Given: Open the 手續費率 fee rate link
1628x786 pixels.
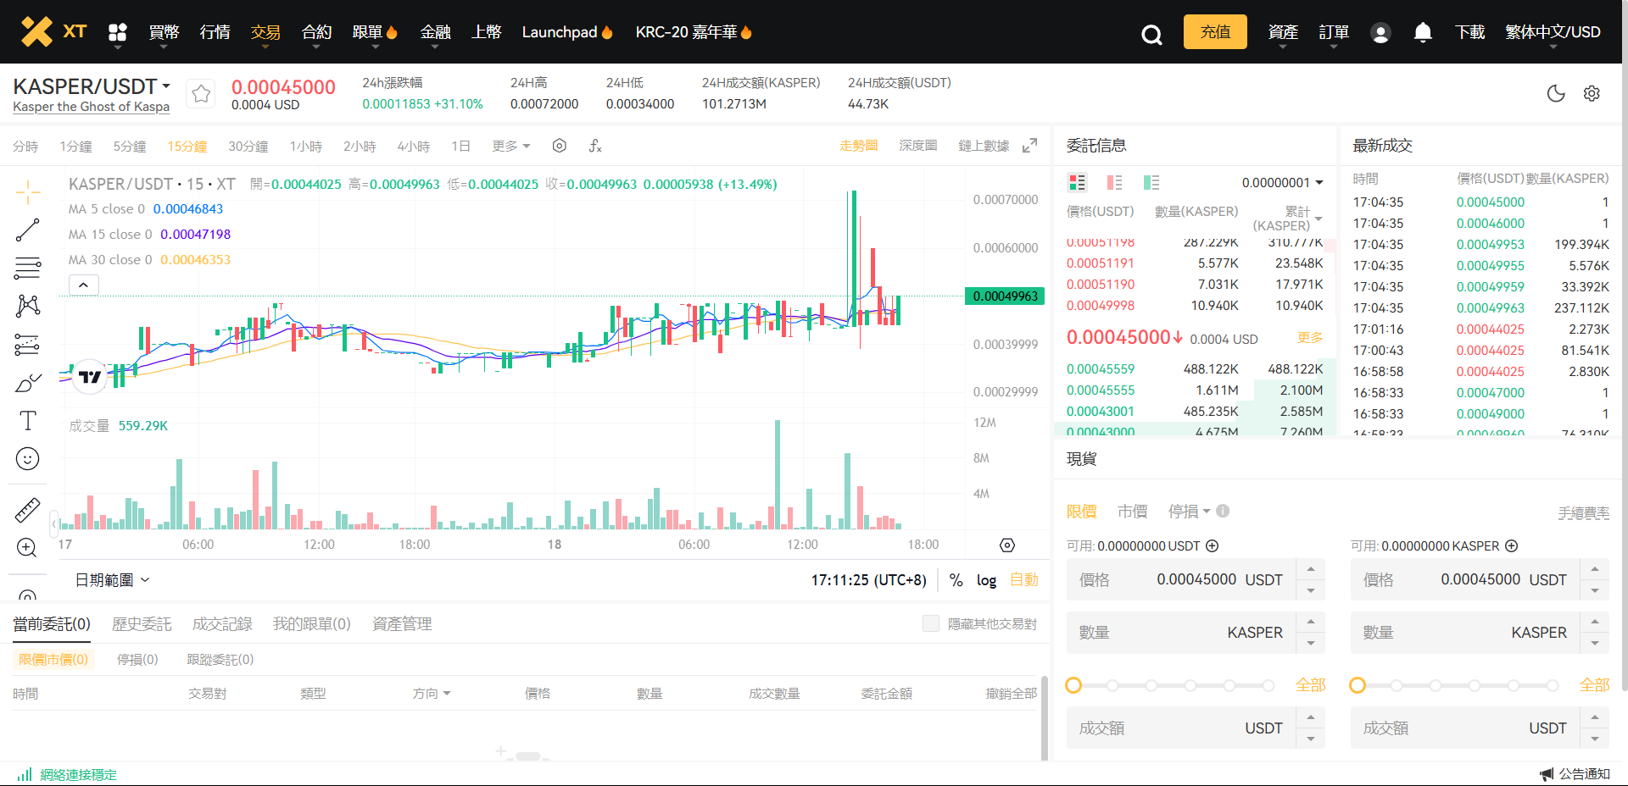Looking at the screenshot, I should point(1583,512).
